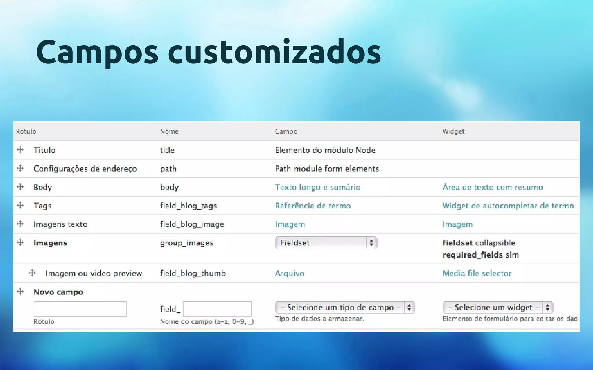Open 'Selecione um widget' dropdown
Viewport: 593px width, 370px height.
coord(498,308)
